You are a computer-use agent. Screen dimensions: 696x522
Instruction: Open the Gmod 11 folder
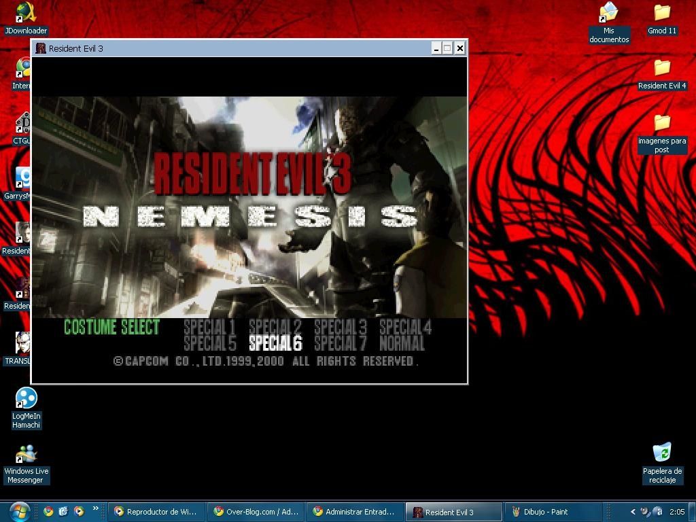661,18
